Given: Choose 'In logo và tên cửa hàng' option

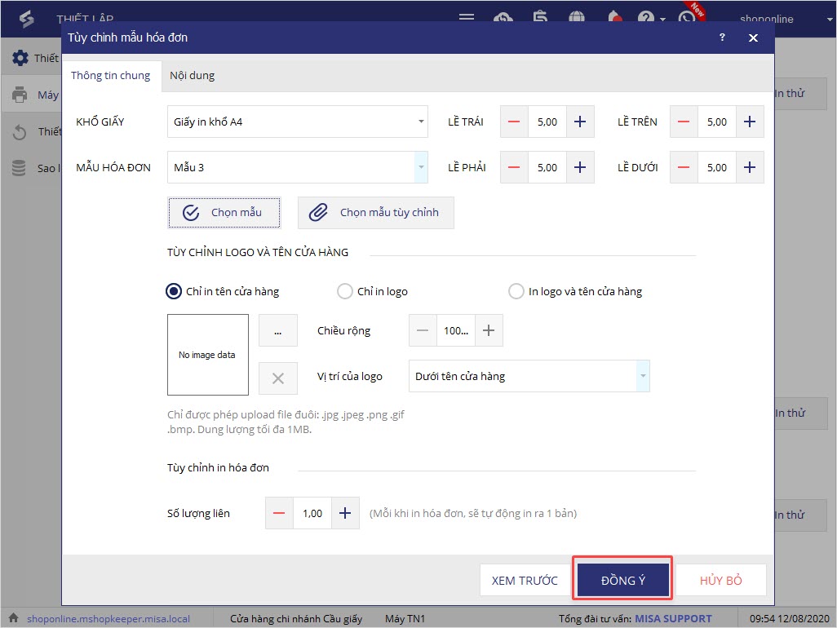Looking at the screenshot, I should [x=516, y=291].
